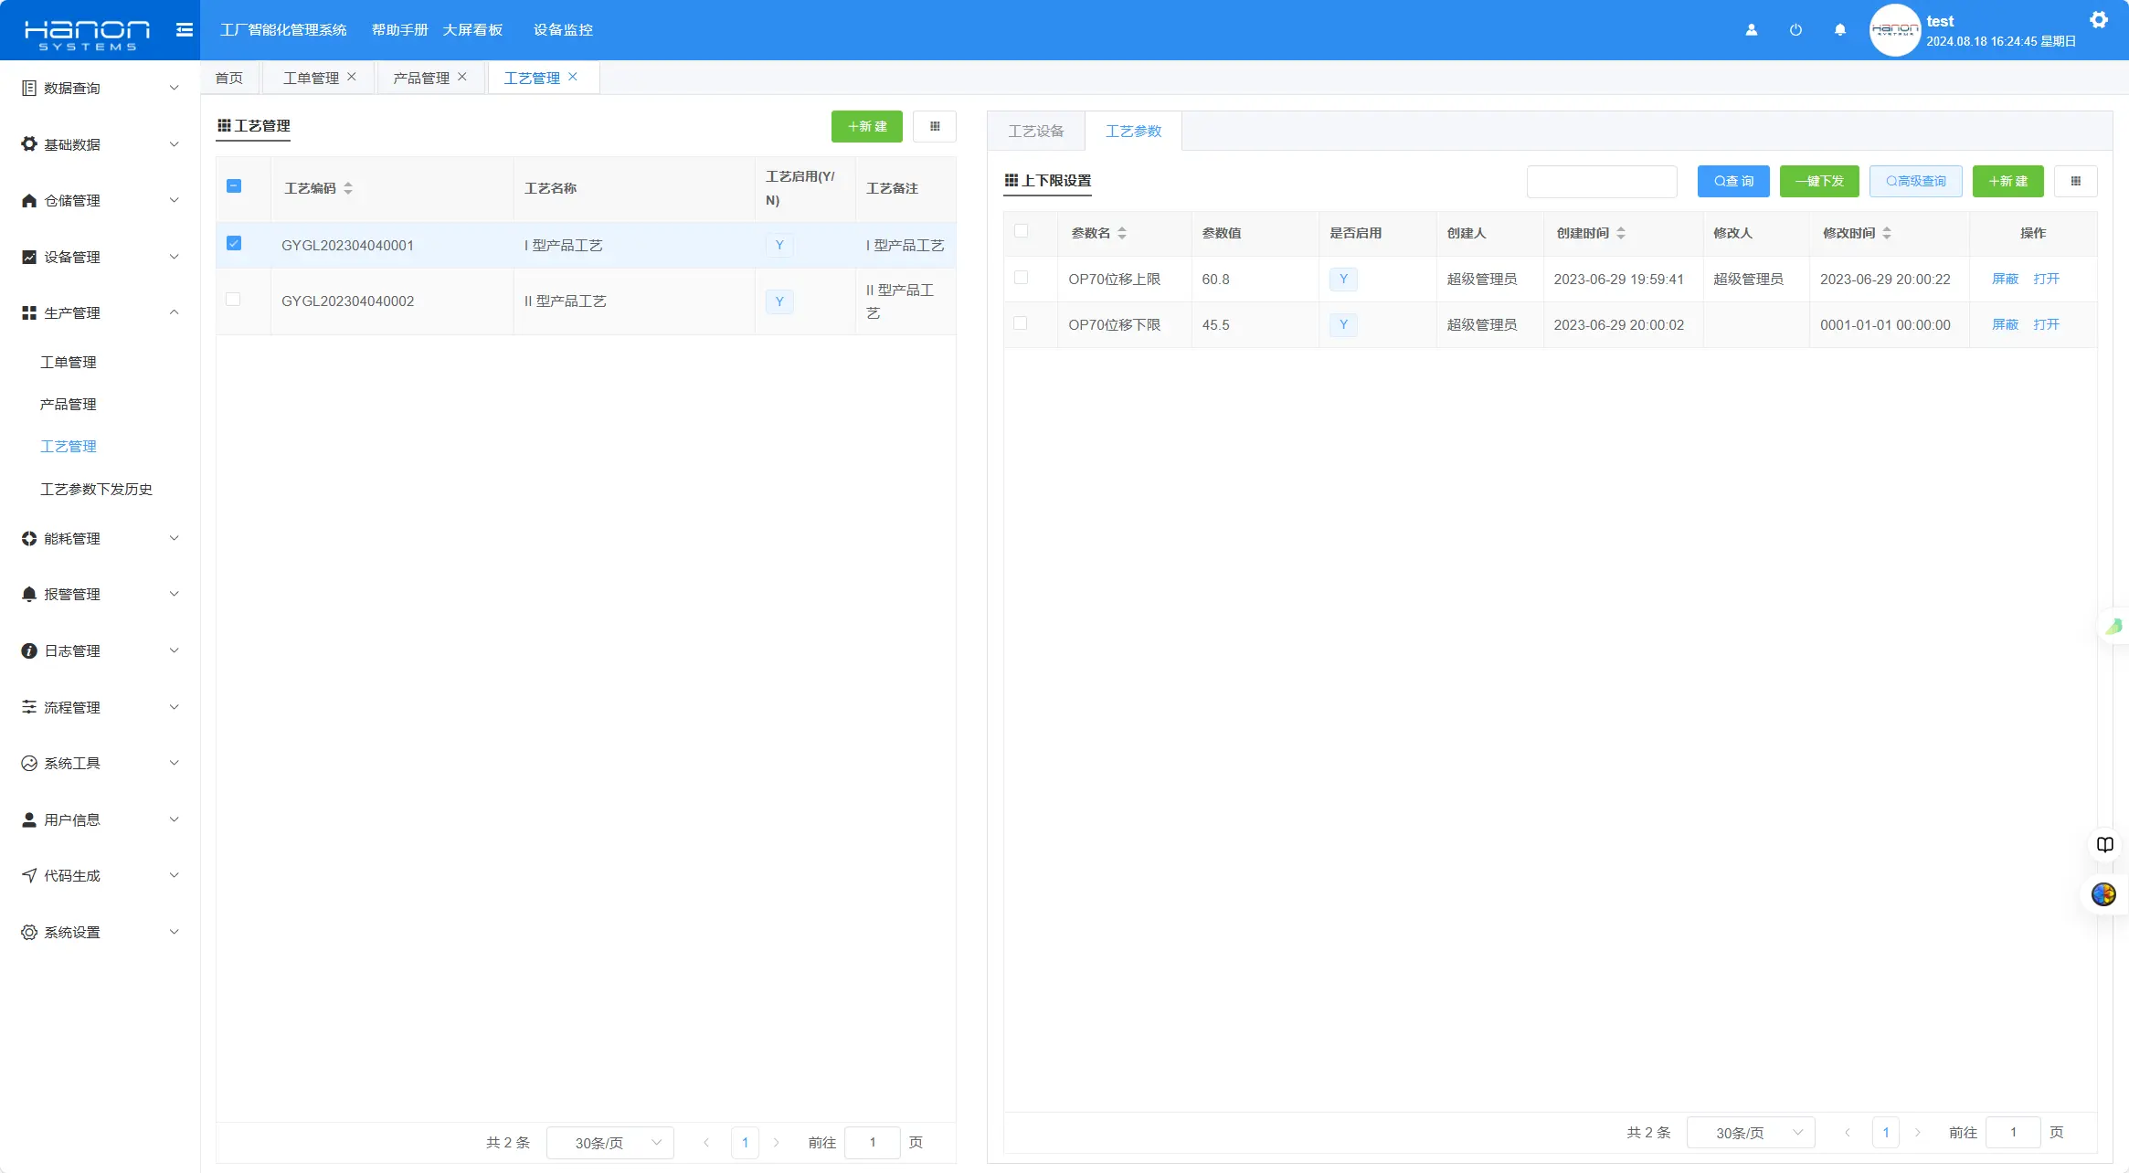This screenshot has height=1173, width=2129.
Task: Click the 一键下发 button
Action: (x=1818, y=181)
